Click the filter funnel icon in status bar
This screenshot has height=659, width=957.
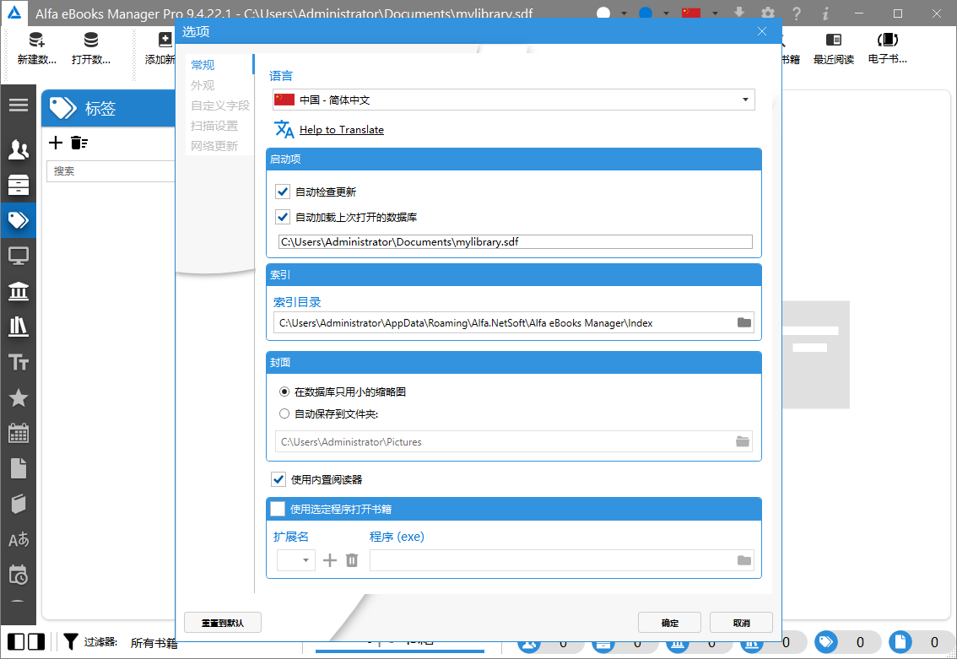pos(71,642)
